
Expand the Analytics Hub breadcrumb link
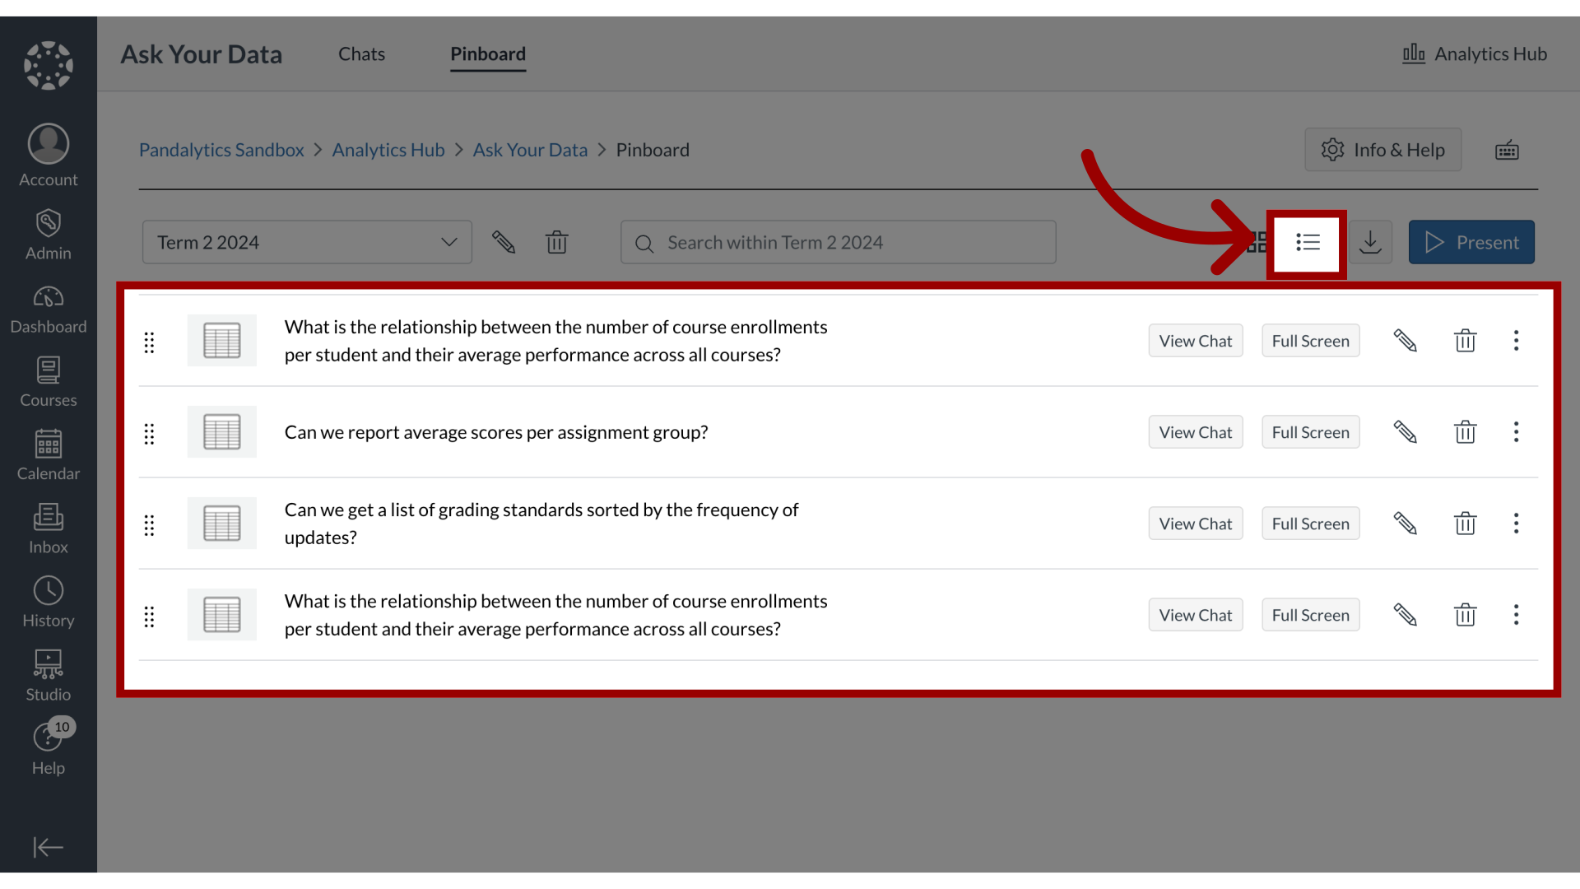(x=388, y=149)
